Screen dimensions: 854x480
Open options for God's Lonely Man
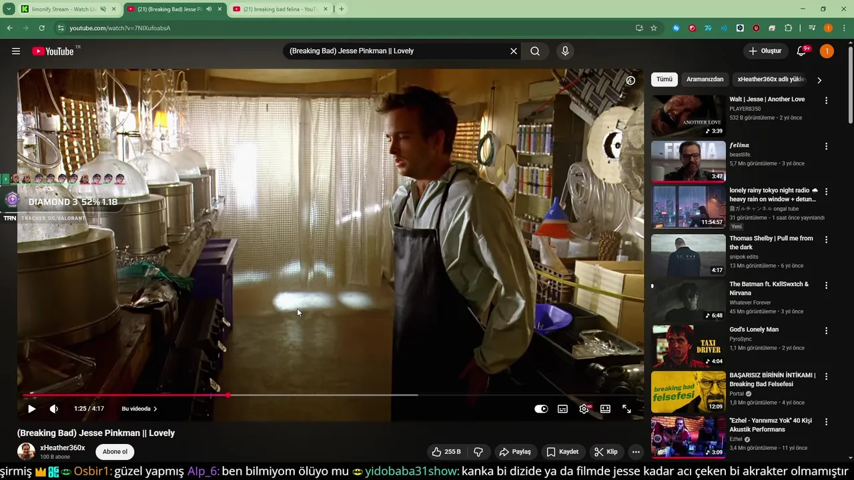tap(826, 331)
